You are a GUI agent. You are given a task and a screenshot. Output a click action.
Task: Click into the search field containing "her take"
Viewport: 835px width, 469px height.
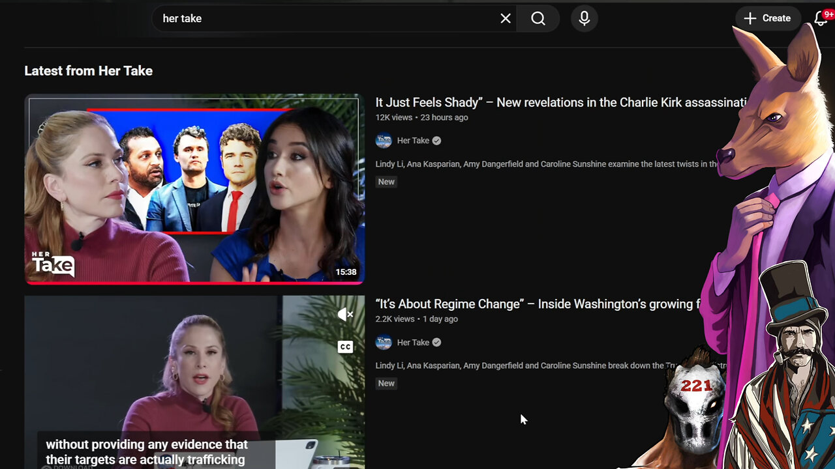tap(326, 19)
